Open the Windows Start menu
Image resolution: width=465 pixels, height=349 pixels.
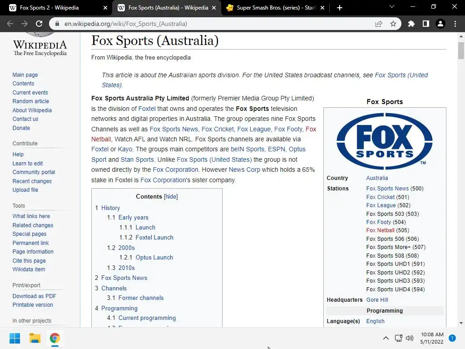coord(15,338)
